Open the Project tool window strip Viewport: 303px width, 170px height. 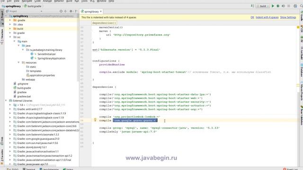[x=2, y=18]
